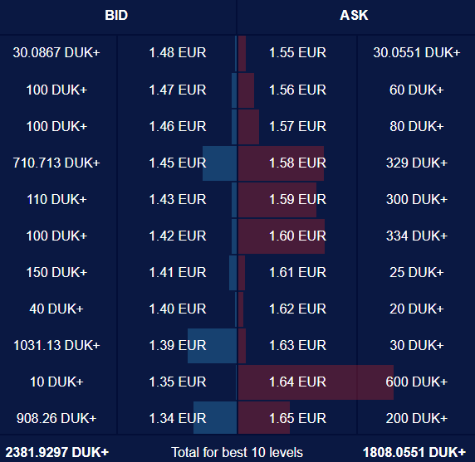
Task: Select the 1.55 EUR ask price
Action: click(x=298, y=52)
